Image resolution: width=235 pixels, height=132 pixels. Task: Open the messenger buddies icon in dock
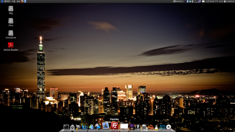pyautogui.click(x=91, y=127)
